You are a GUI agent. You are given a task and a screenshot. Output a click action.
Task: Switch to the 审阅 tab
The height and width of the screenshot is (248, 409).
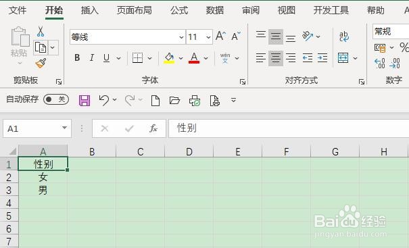[x=251, y=10]
